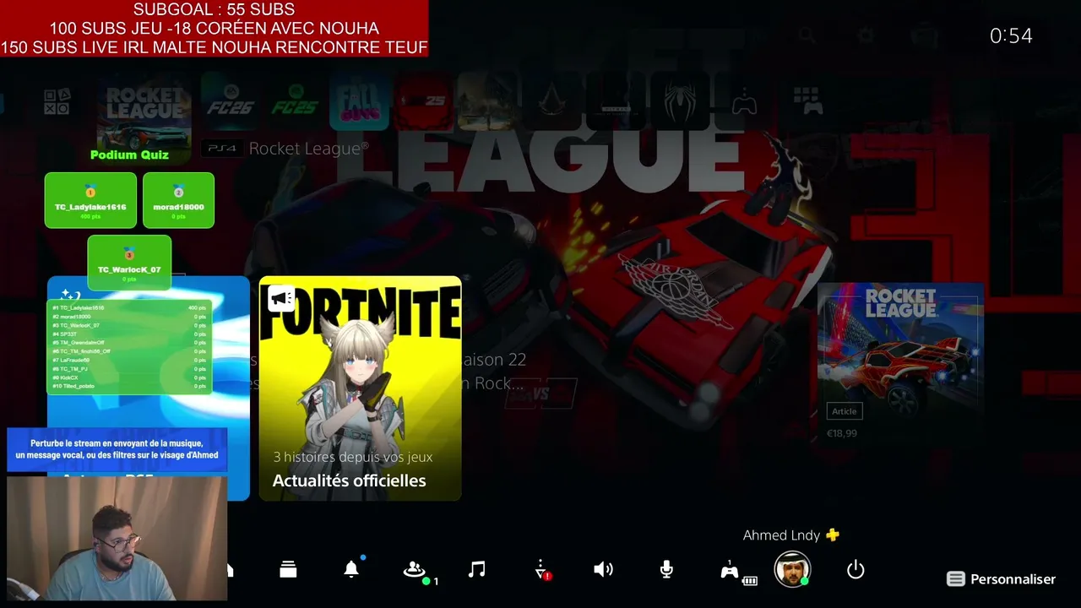
Task: Open the Sound speaker icon
Action: (x=603, y=570)
